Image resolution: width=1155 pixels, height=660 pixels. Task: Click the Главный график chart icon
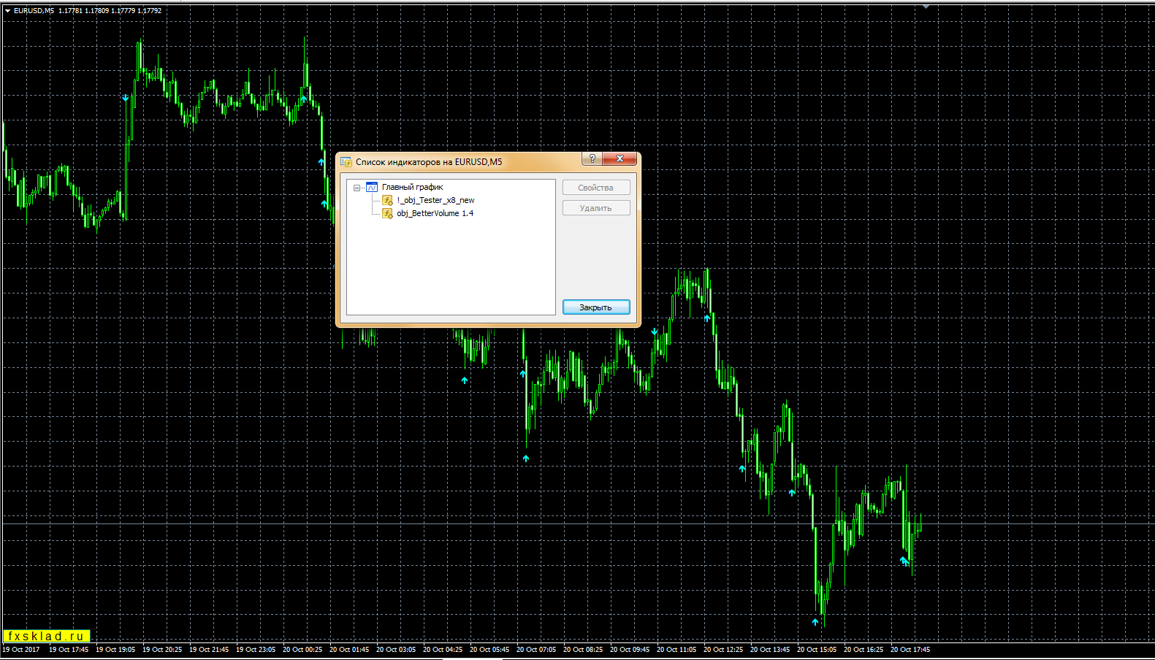point(372,187)
